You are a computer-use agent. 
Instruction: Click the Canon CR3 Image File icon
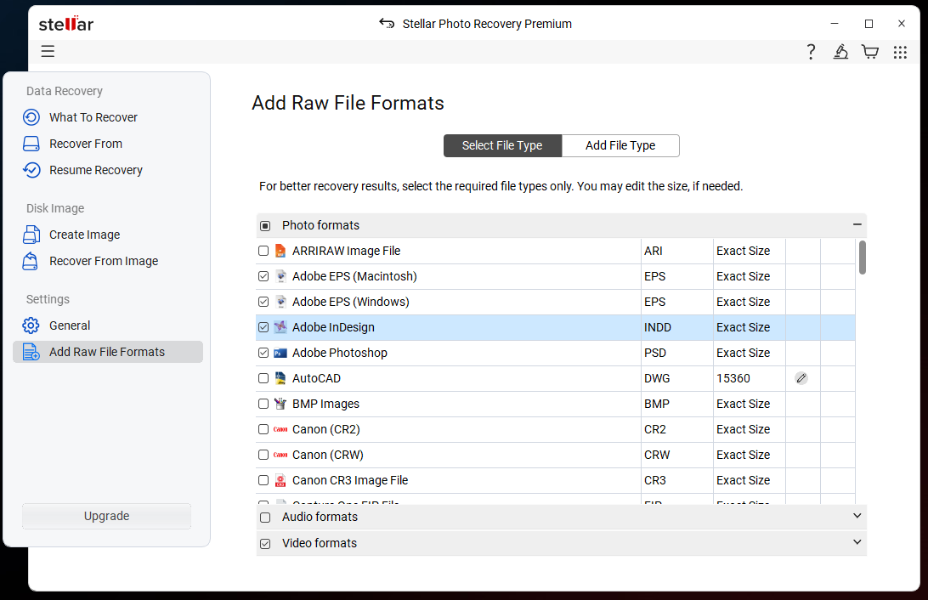pos(280,480)
